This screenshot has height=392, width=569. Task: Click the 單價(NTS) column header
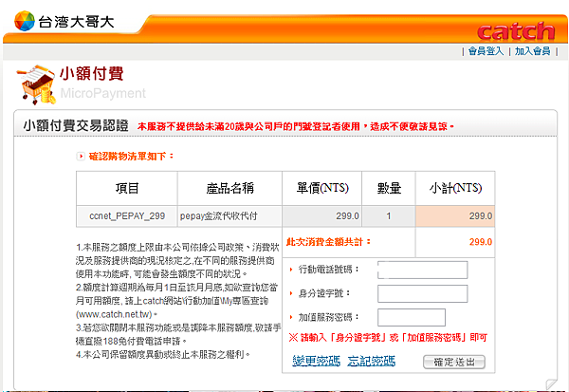pyautogui.click(x=321, y=188)
